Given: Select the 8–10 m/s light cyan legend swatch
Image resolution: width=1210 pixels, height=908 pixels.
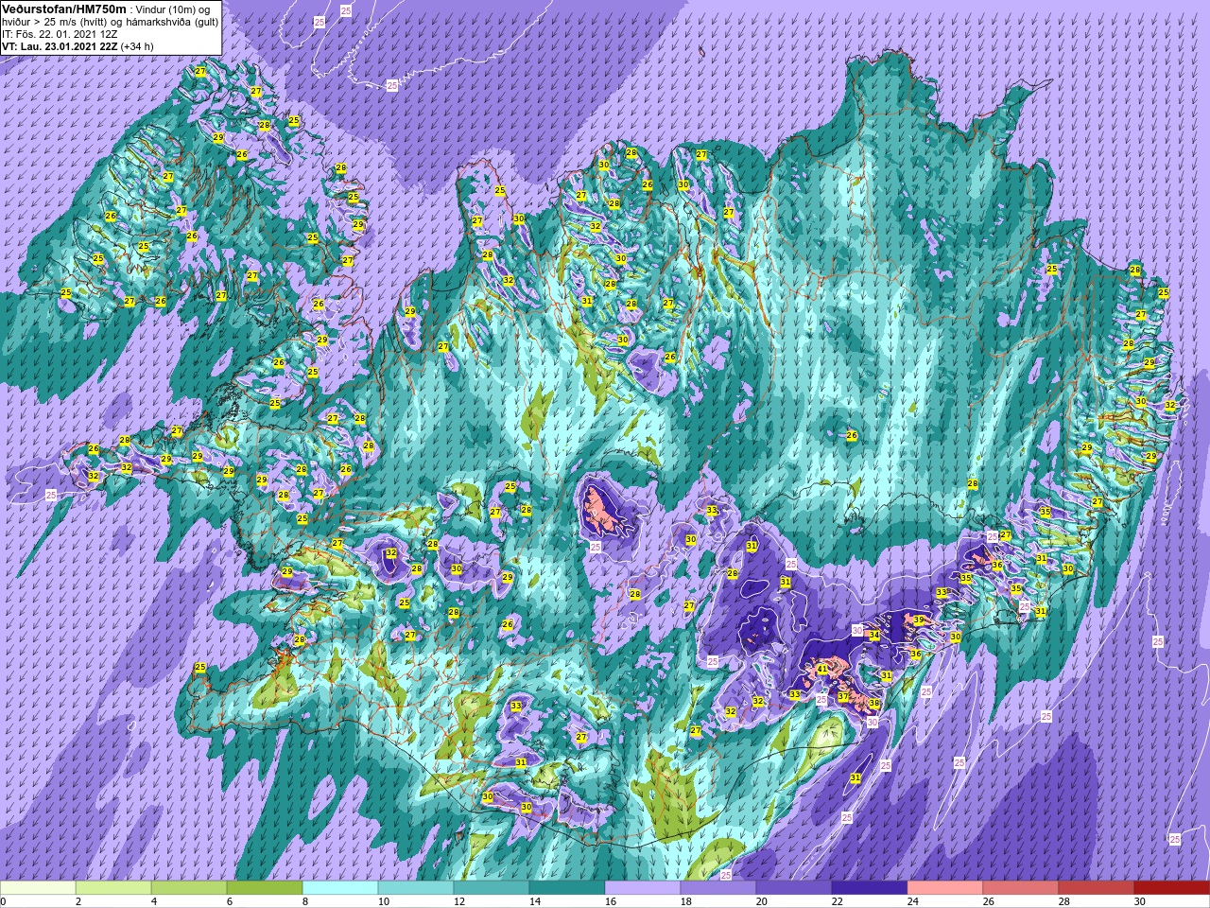Looking at the screenshot, I should 340,888.
